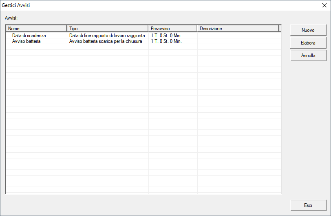Click the Annulla button
Viewport: 331px width, 216px height.
point(308,56)
